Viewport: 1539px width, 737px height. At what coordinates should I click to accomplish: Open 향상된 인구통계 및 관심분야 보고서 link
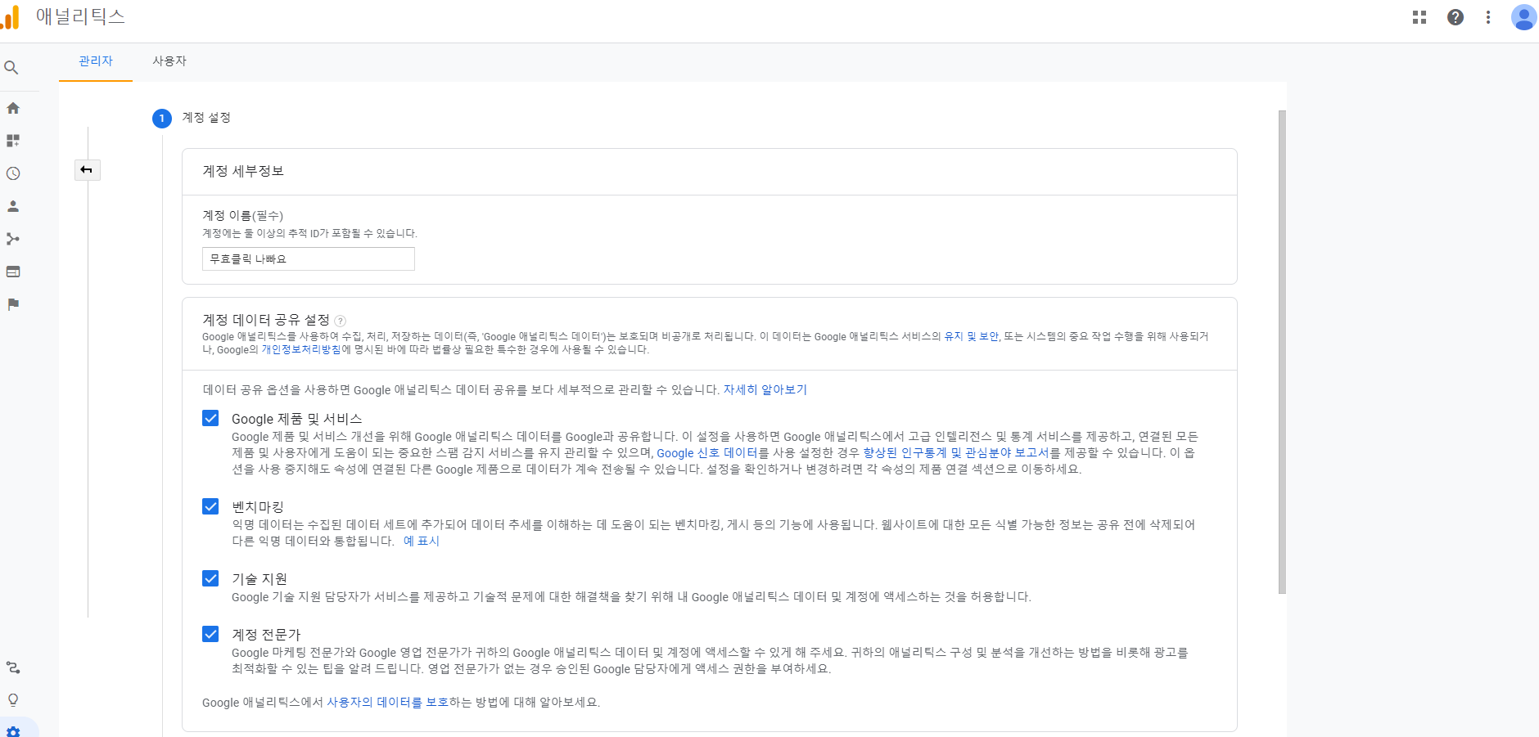pos(956,452)
